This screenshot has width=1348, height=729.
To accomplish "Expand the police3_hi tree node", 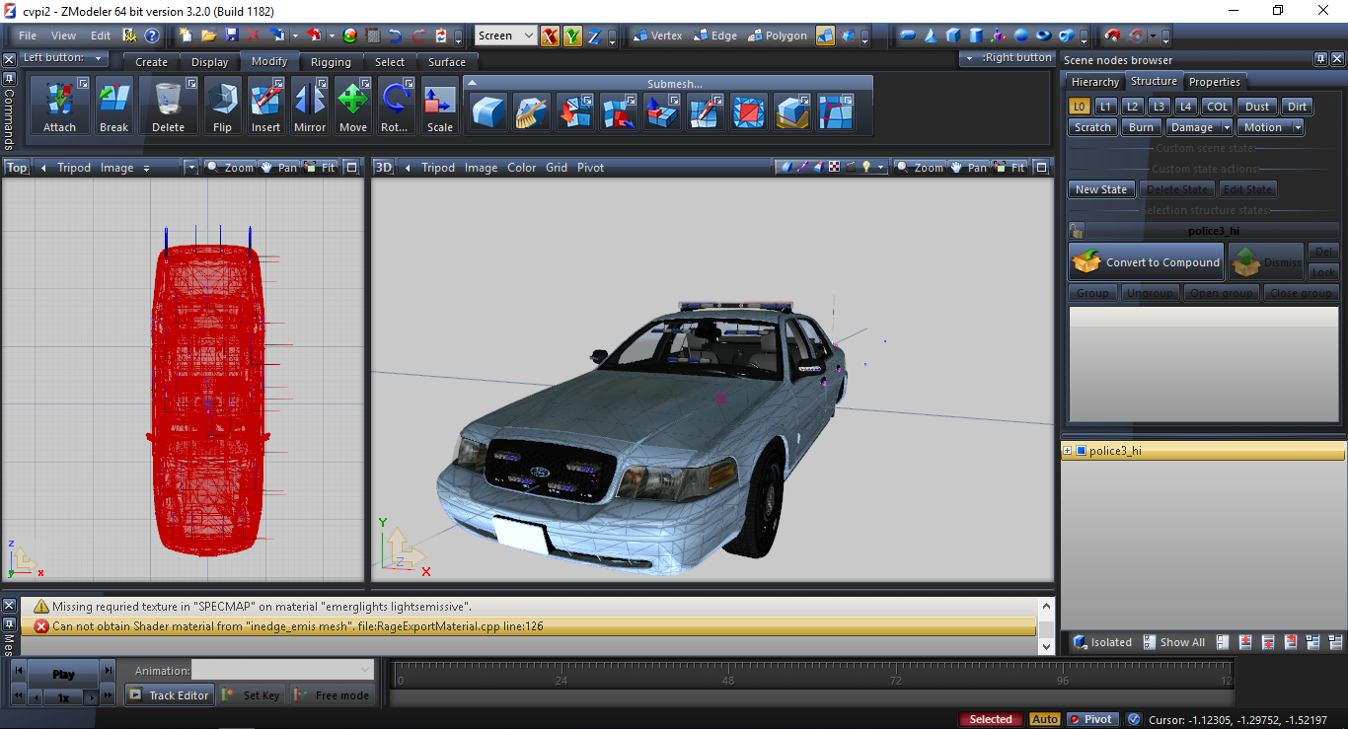I will pos(1067,451).
